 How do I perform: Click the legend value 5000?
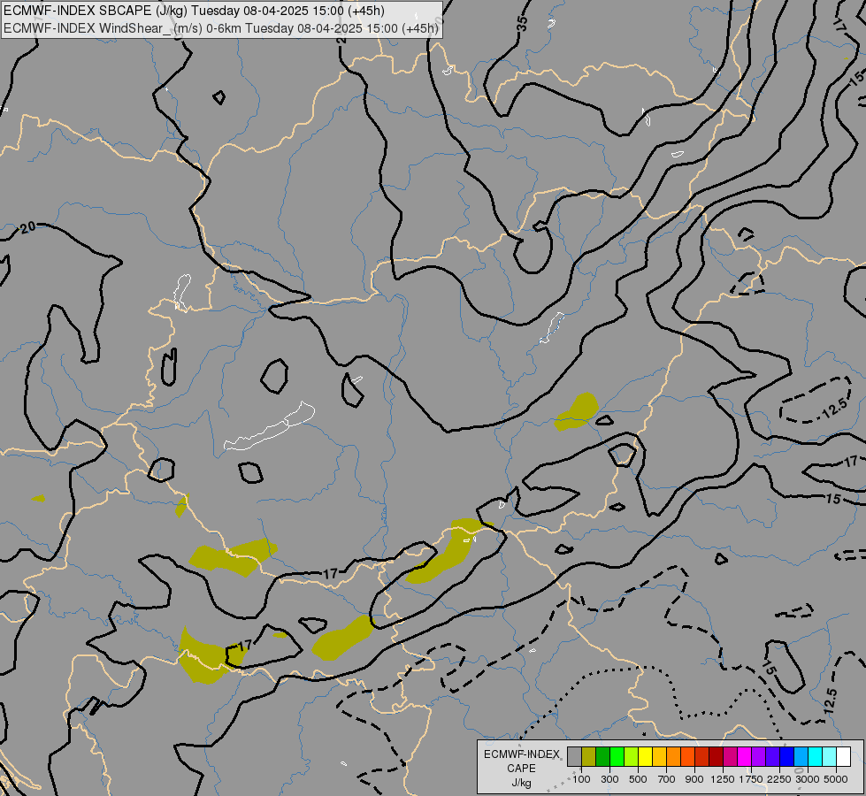(836, 779)
